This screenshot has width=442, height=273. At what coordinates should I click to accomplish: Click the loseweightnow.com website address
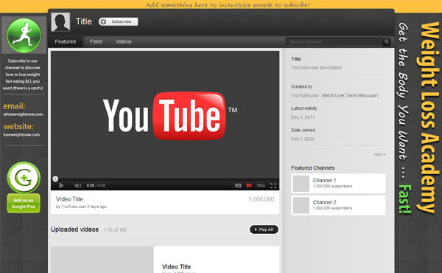tap(21, 135)
